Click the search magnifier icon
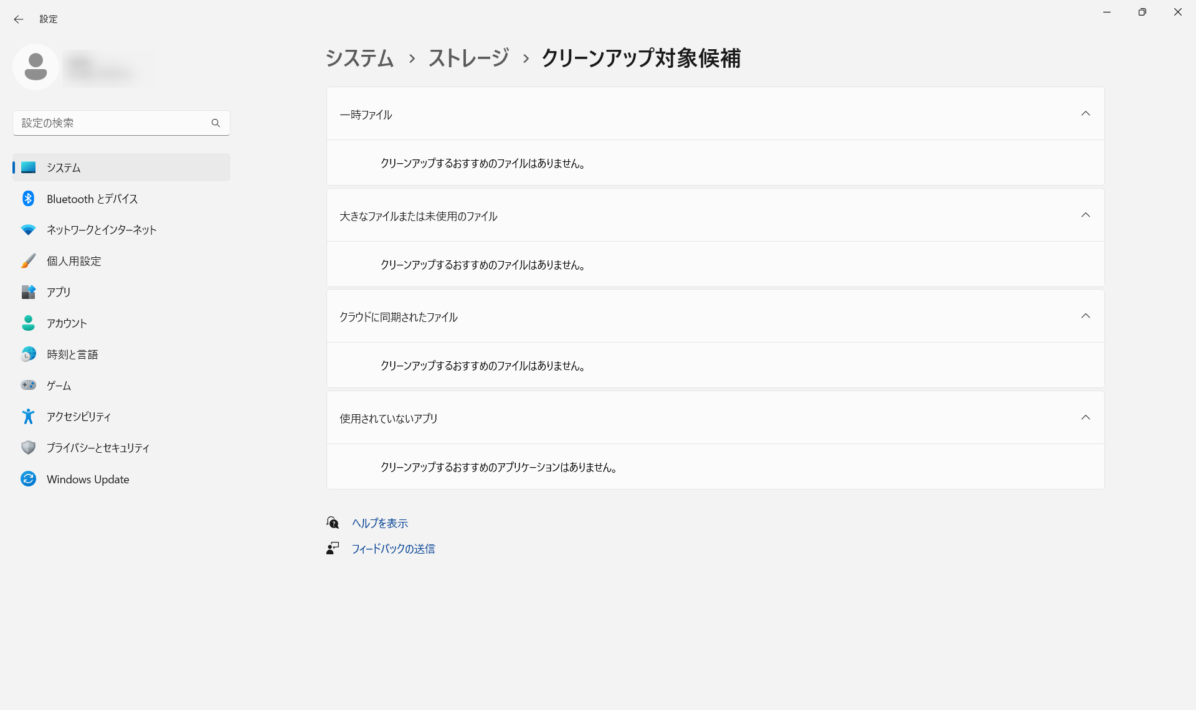 point(216,123)
